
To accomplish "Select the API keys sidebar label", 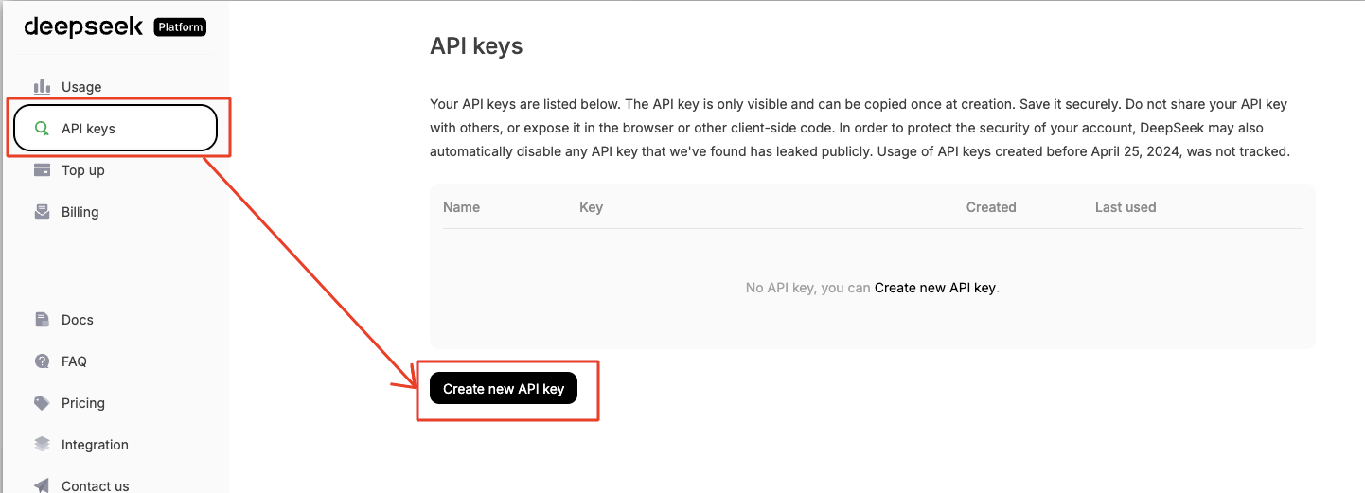I will (x=88, y=129).
